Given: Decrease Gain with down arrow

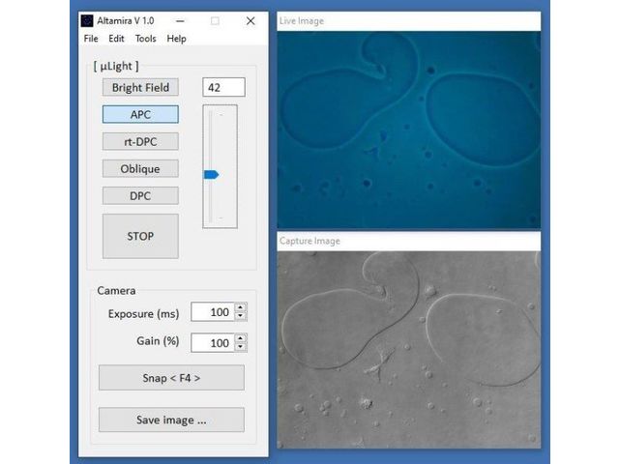Looking at the screenshot, I should 241,347.
